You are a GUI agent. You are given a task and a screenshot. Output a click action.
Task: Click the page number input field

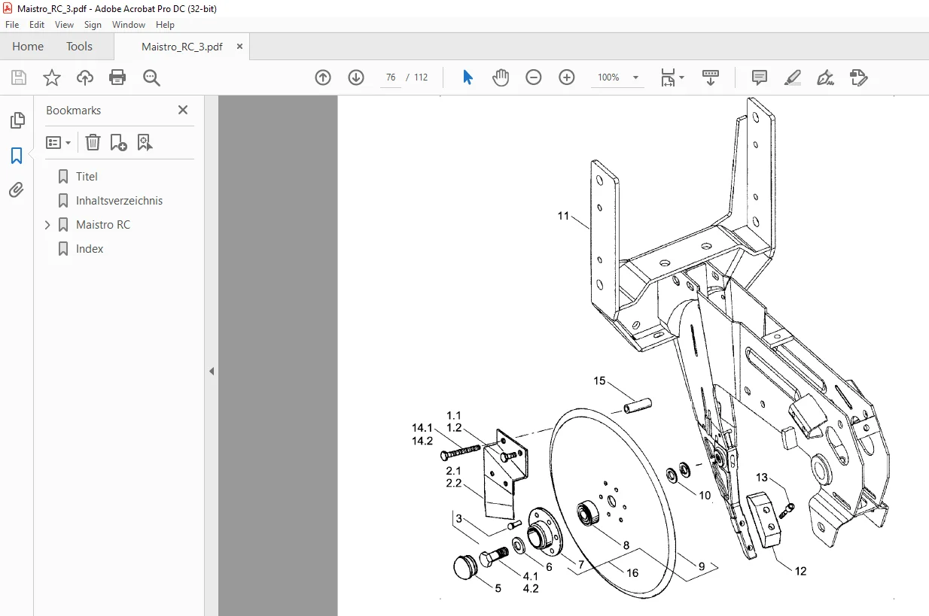click(391, 77)
